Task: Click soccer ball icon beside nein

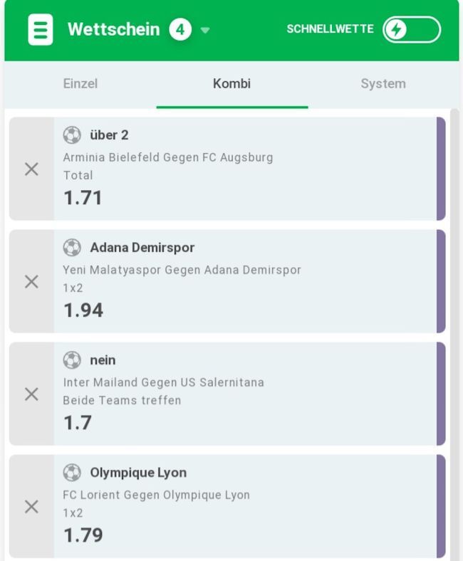Action: click(72, 360)
